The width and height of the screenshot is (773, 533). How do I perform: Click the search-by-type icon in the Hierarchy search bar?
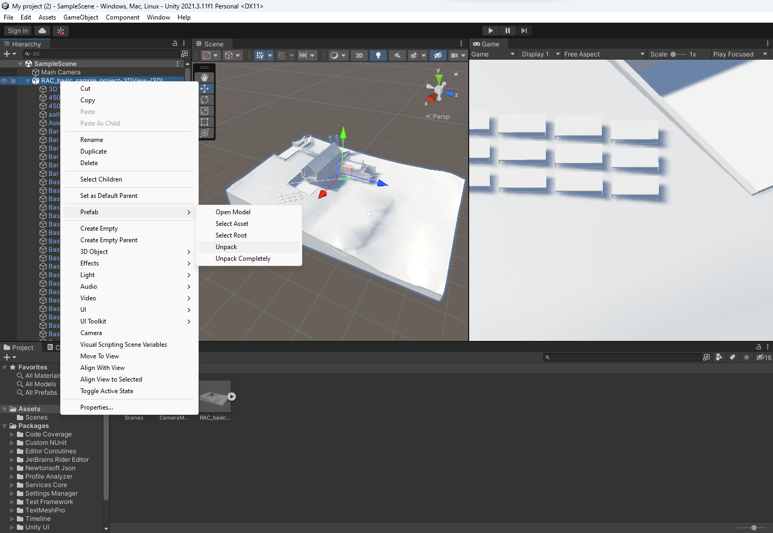click(27, 53)
